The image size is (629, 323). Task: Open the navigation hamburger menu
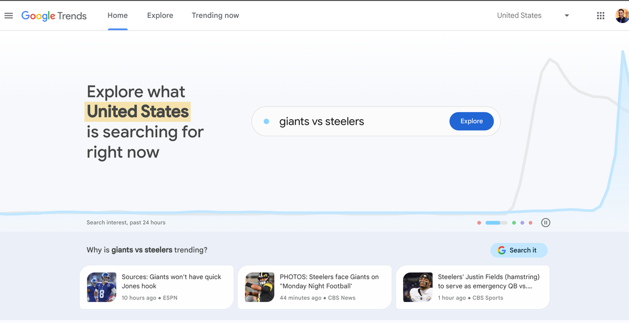point(8,15)
